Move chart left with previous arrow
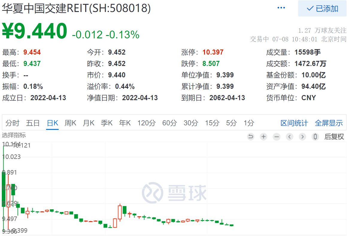 pos(289,136)
